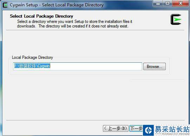Open the Browse... directory picker
This screenshot has width=190, height=136.
pos(155,66)
